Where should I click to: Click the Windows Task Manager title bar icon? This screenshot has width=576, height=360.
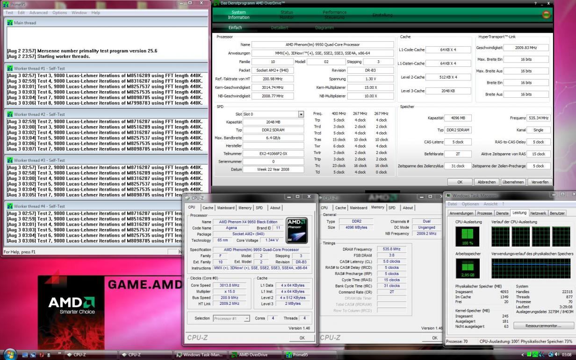click(449, 195)
